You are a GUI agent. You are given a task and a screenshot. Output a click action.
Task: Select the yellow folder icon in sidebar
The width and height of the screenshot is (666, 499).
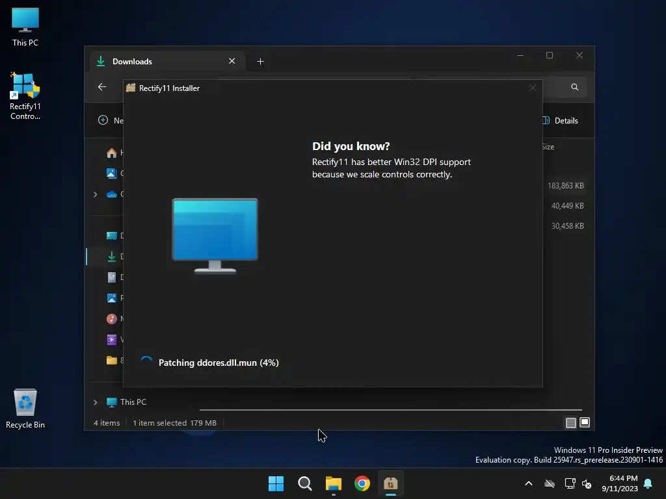[112, 360]
